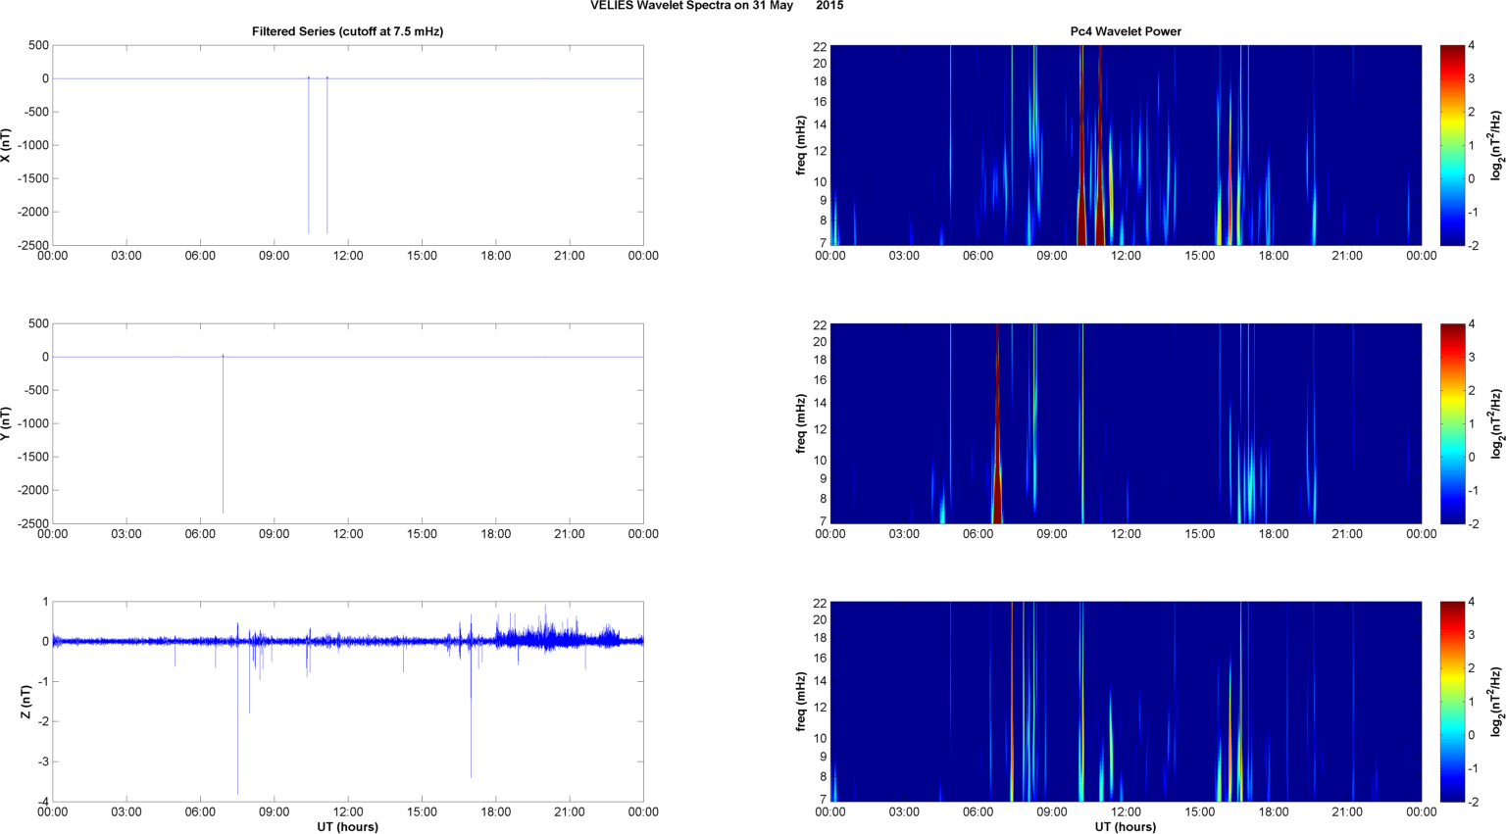
Task: Click the Filtered Series plot title
Action: point(347,31)
